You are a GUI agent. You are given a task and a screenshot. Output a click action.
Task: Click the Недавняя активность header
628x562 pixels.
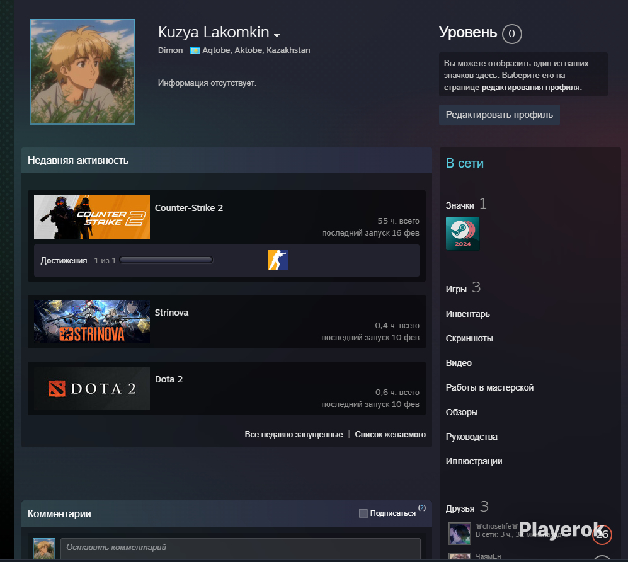pos(78,160)
